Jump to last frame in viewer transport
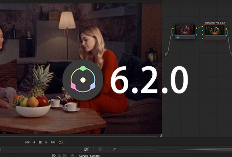Viewport: 232px width, 157px height. click(x=53, y=142)
